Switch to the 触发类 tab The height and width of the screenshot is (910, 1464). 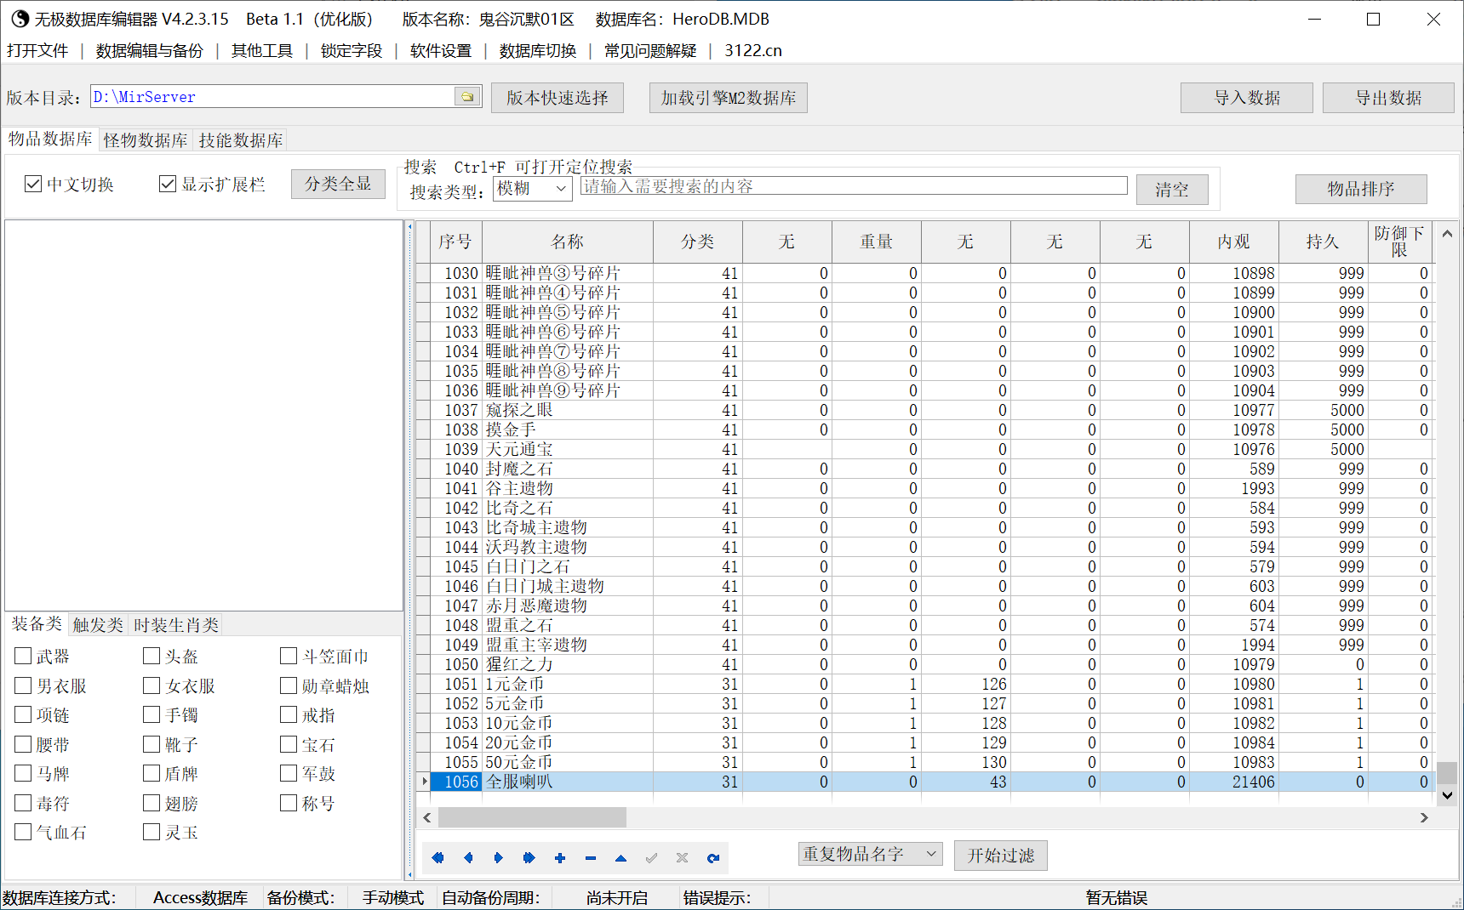[x=98, y=625]
